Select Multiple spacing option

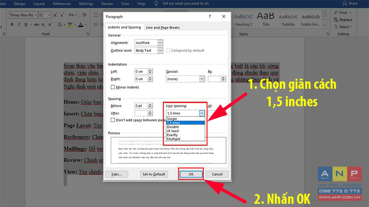point(185,139)
